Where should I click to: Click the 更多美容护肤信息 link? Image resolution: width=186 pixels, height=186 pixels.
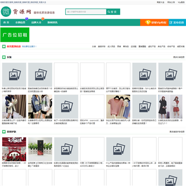coord(177,132)
